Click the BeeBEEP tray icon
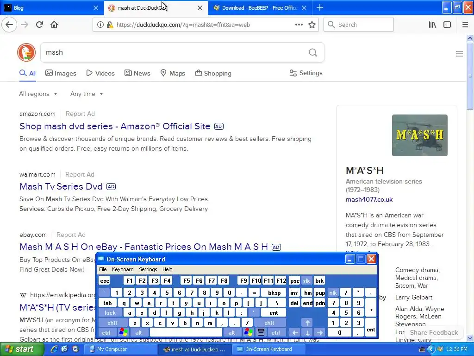 tap(441, 349)
